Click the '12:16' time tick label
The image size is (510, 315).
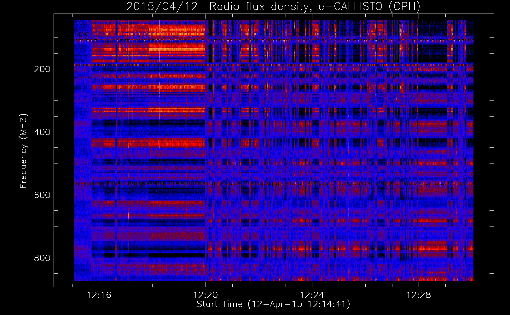(x=99, y=295)
